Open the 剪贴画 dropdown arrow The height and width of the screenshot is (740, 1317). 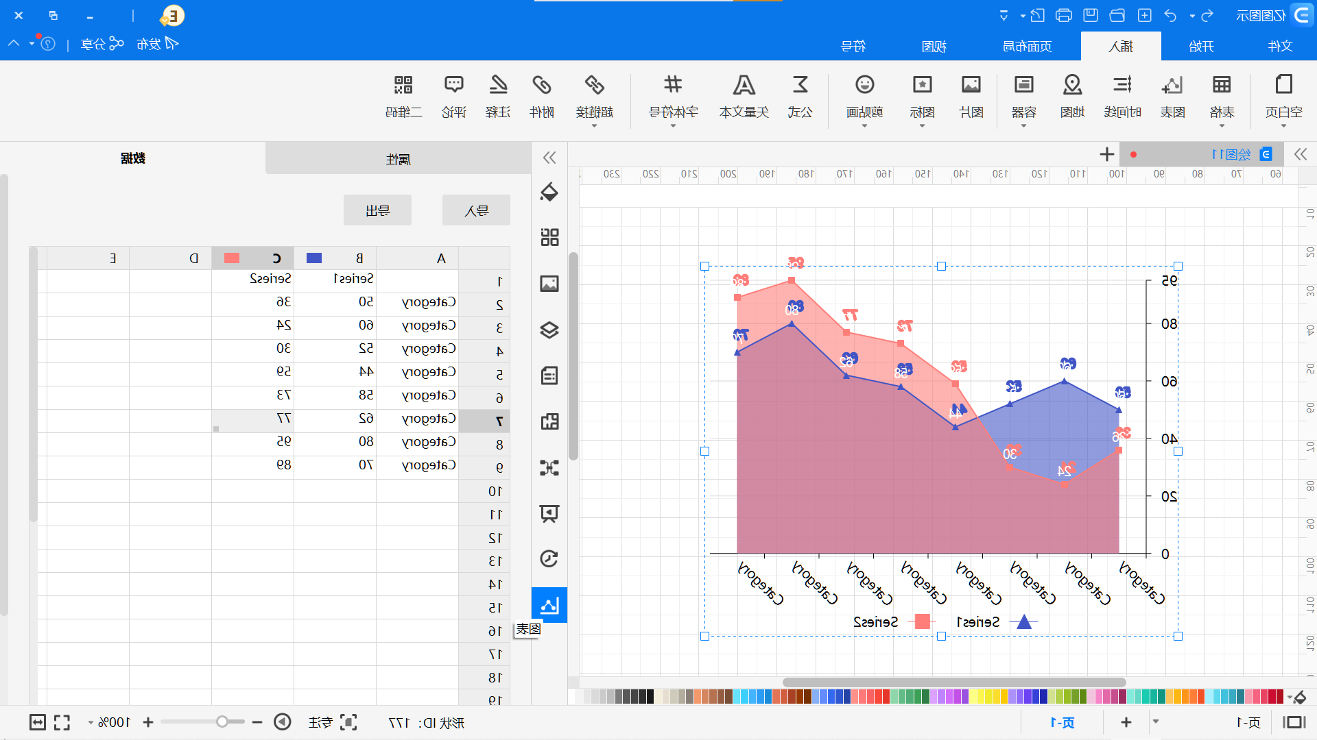(864, 126)
